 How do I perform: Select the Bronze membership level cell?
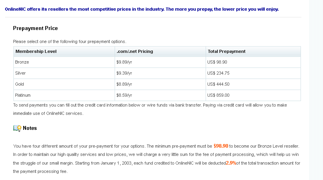pyautogui.click(x=64, y=62)
